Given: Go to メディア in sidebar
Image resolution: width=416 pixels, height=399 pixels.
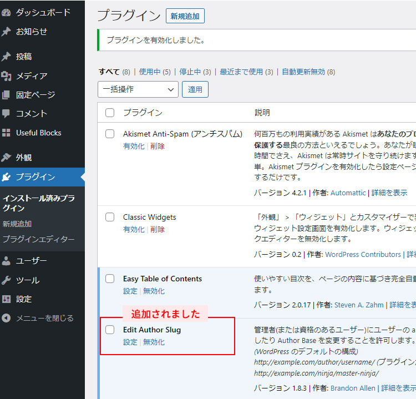Looking at the screenshot, I should point(32,76).
